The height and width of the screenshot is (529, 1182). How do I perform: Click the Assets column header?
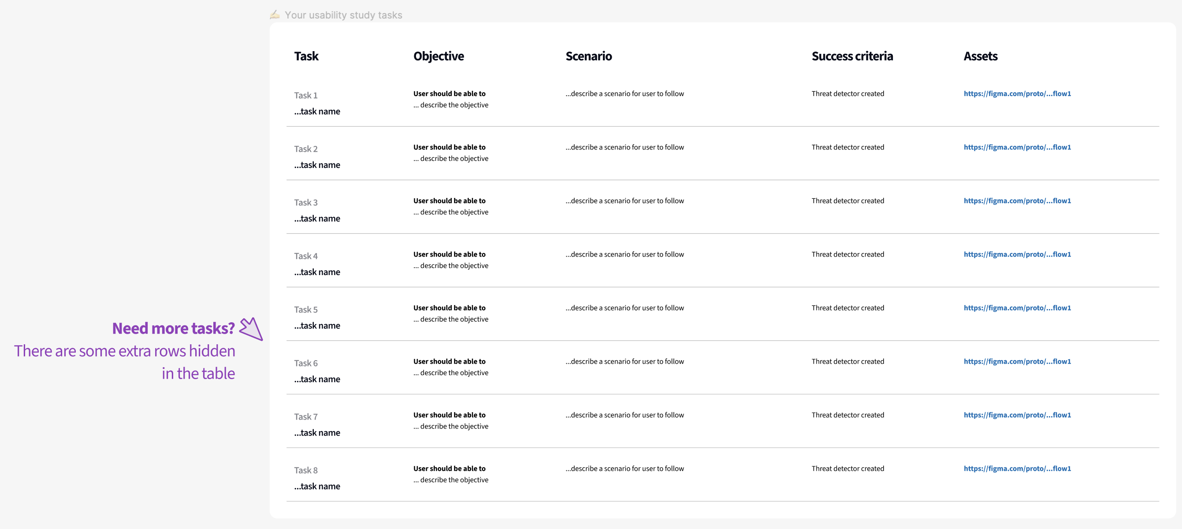pyautogui.click(x=980, y=56)
